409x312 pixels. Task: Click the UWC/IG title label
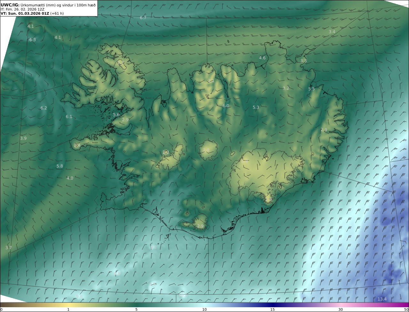click(10, 5)
